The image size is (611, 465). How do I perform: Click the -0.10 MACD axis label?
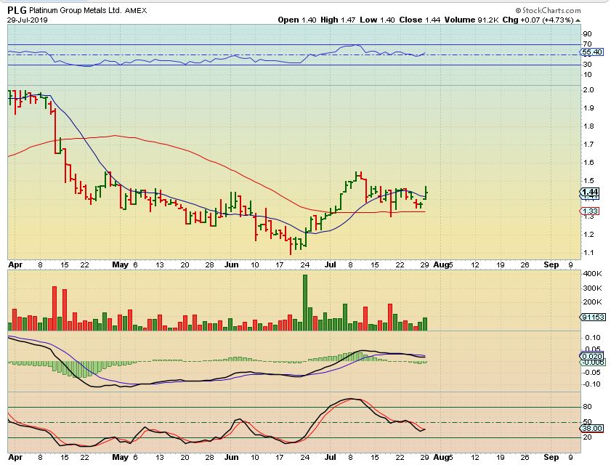[x=591, y=384]
